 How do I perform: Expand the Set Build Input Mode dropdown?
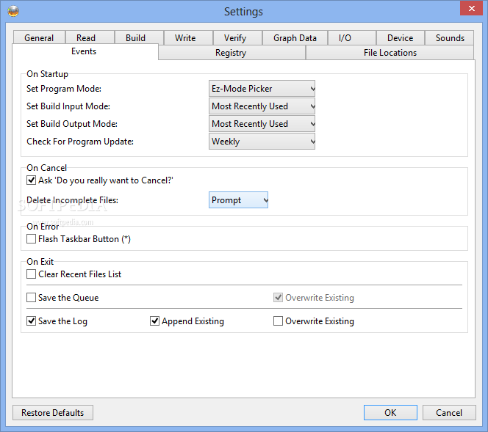click(x=262, y=106)
